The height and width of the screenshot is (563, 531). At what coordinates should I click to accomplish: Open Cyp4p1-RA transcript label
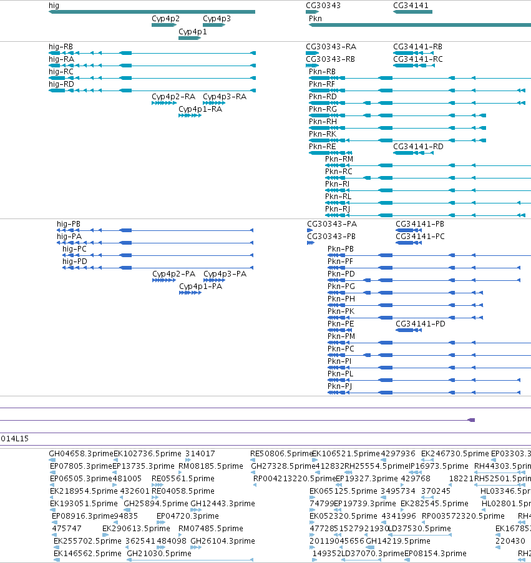200,109
